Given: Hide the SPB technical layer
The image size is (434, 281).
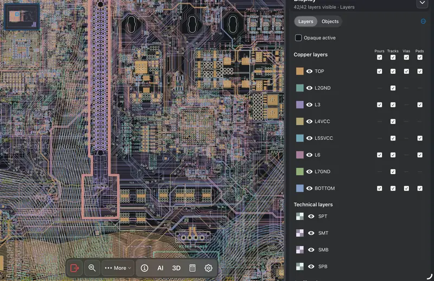Looking at the screenshot, I should click(311, 266).
